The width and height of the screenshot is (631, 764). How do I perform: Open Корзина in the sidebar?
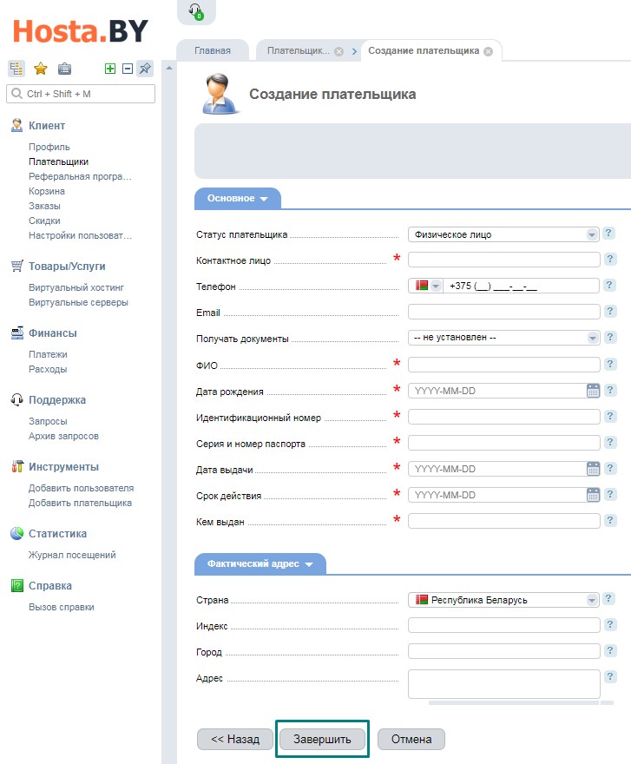click(x=47, y=191)
